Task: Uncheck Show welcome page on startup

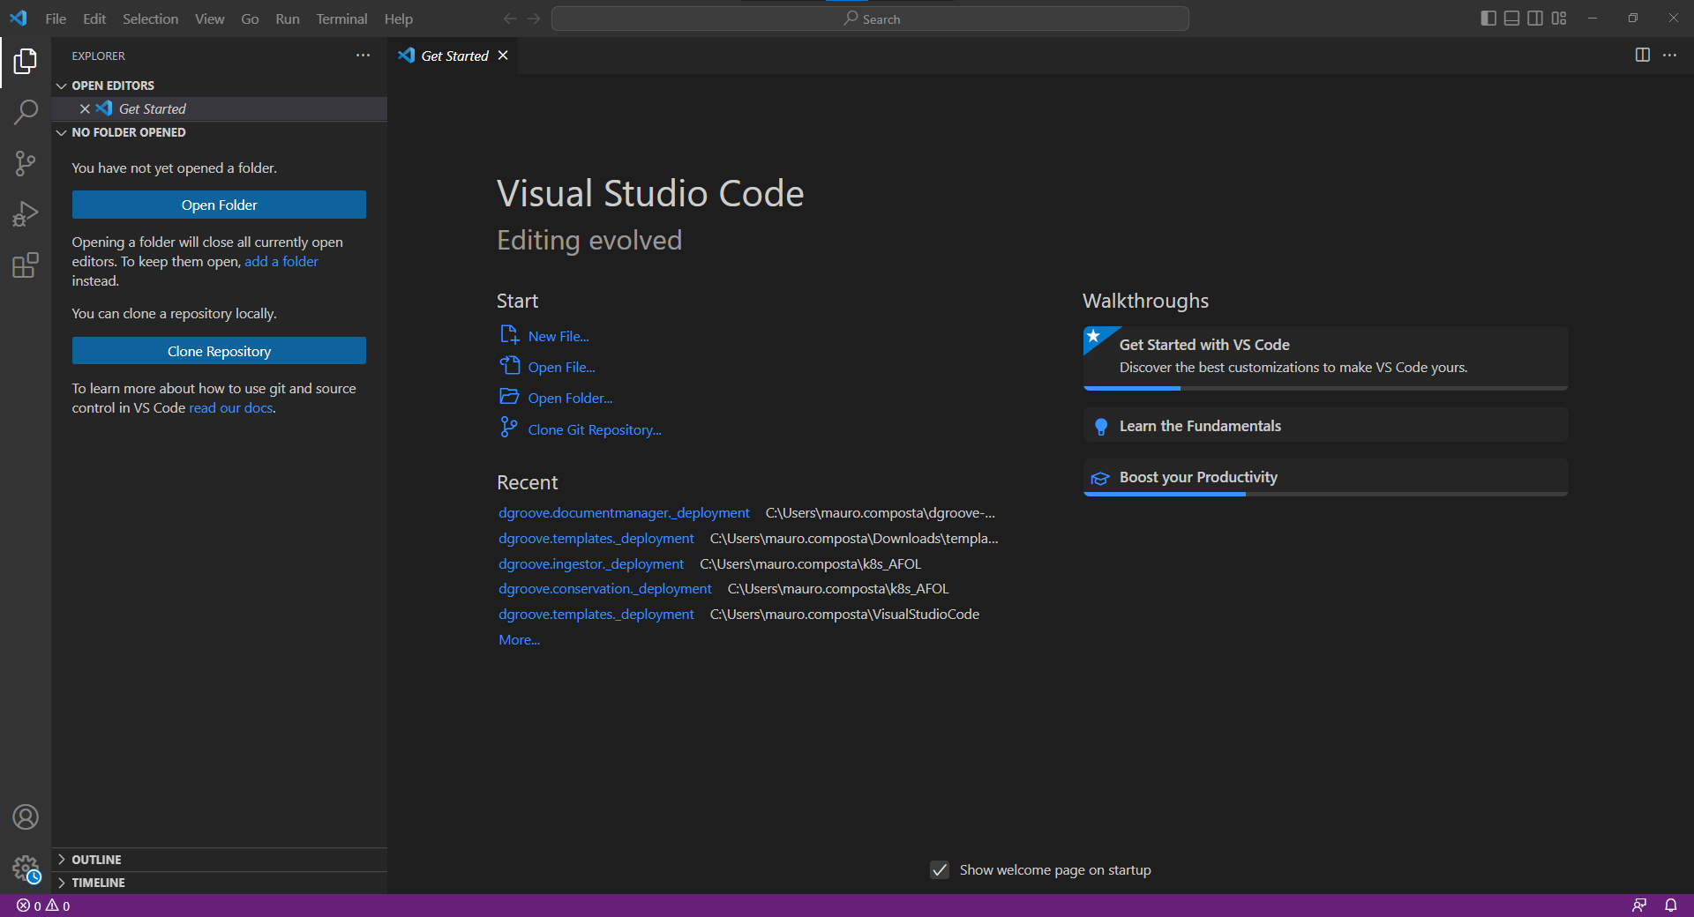Action: click(940, 870)
